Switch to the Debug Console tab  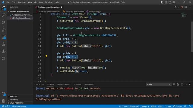(64, 85)
